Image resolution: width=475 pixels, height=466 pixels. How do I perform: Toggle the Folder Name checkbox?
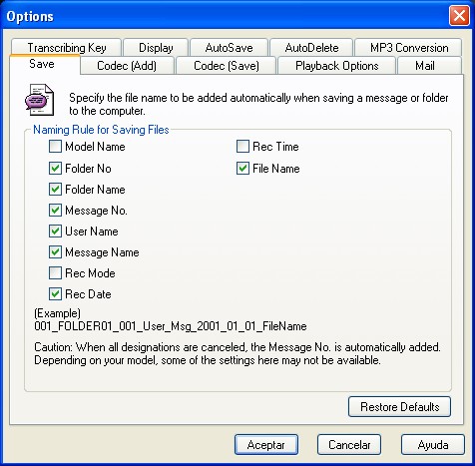point(55,190)
